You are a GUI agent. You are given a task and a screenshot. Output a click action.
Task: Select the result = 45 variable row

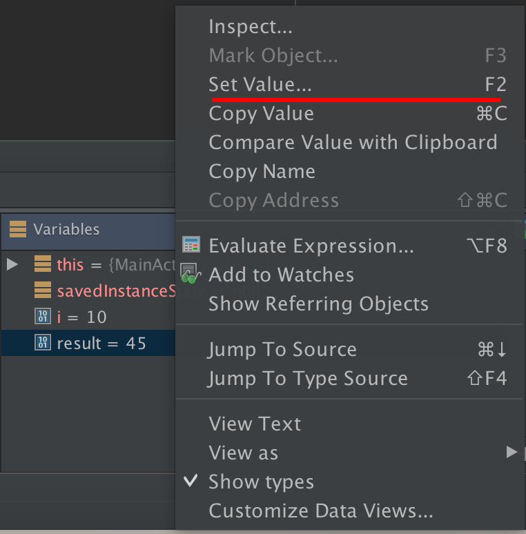[88, 343]
